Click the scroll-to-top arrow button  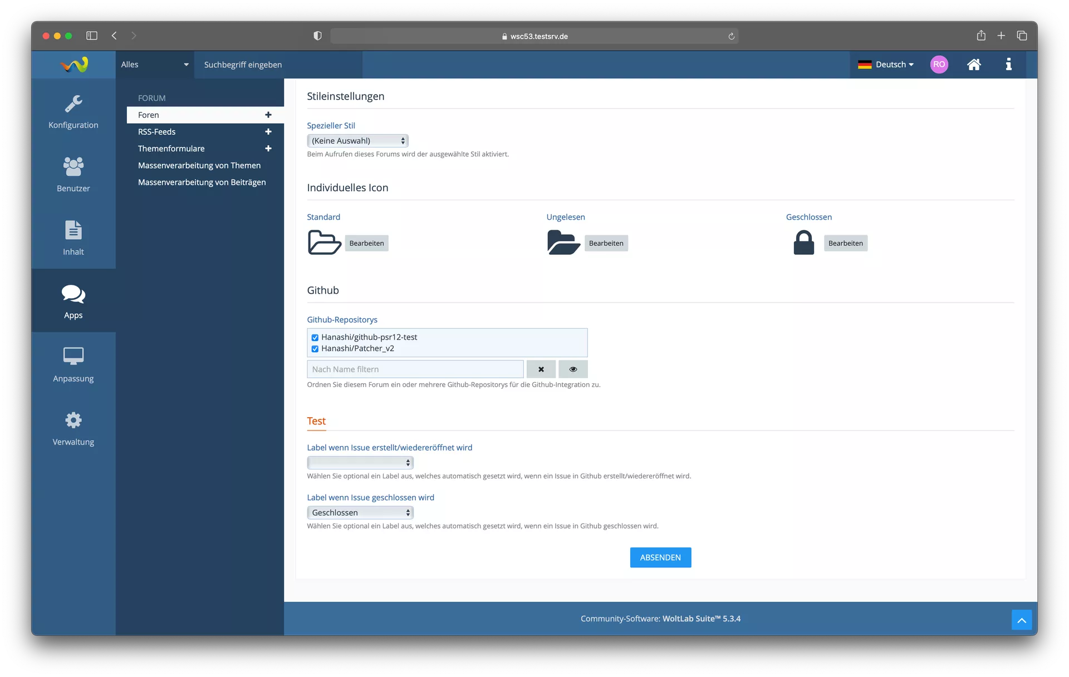click(x=1021, y=620)
